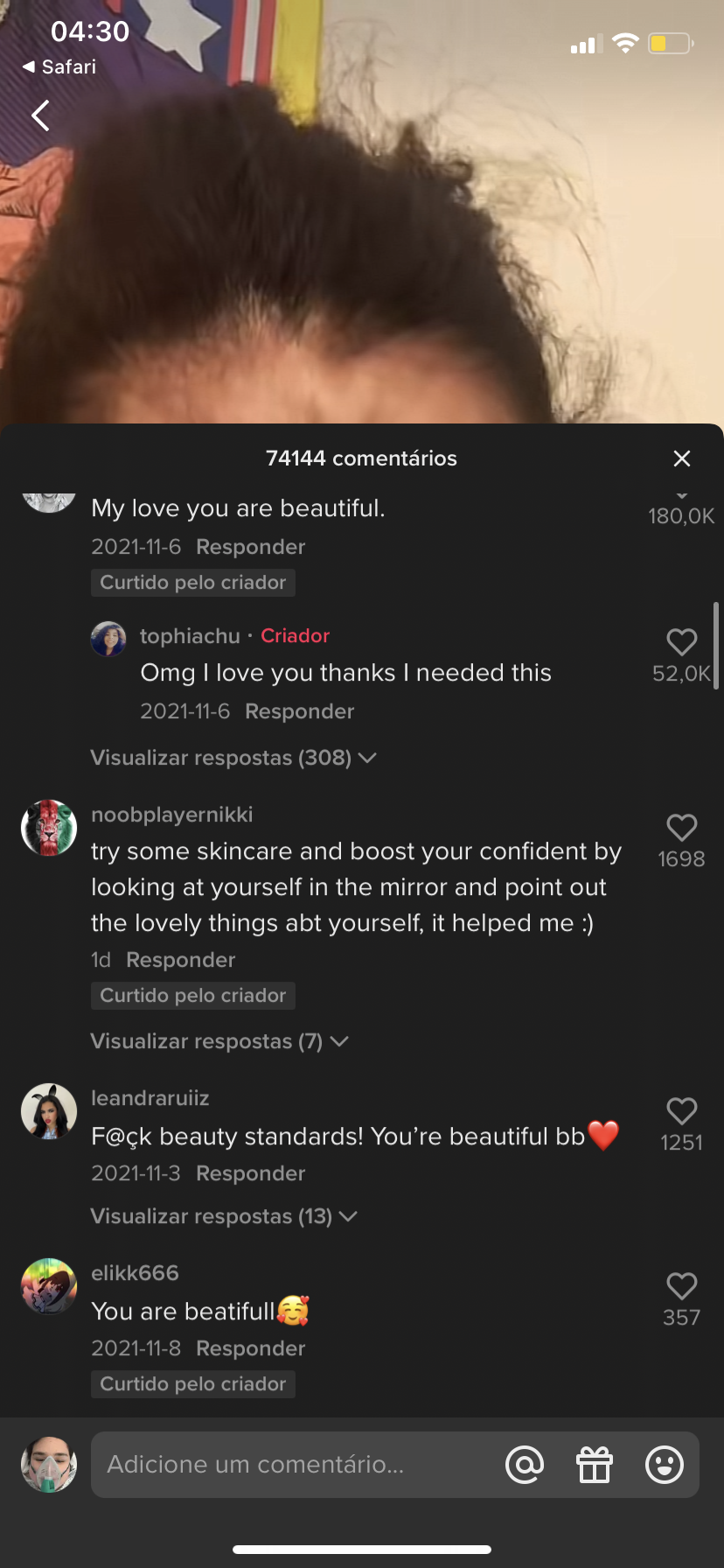Like noobplayernikki's comment with the heart
This screenshot has height=1568, width=724.
(682, 828)
